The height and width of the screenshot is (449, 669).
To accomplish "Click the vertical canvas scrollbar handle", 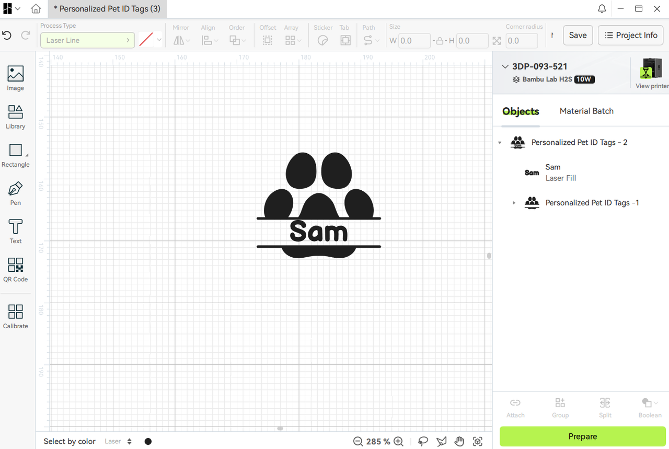I will tap(489, 256).
